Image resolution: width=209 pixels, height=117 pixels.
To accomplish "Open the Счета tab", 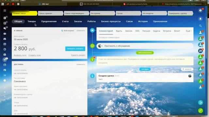I will (x=65, y=21).
